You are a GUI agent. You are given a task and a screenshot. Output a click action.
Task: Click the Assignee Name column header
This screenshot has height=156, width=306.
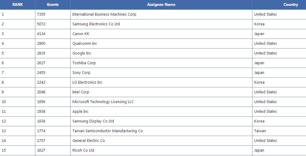161,4
